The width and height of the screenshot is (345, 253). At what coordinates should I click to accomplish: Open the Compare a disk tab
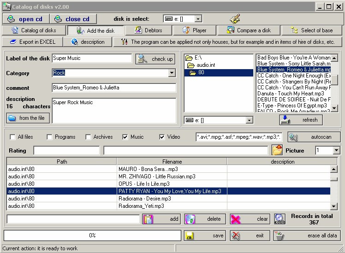pyautogui.click(x=249, y=30)
